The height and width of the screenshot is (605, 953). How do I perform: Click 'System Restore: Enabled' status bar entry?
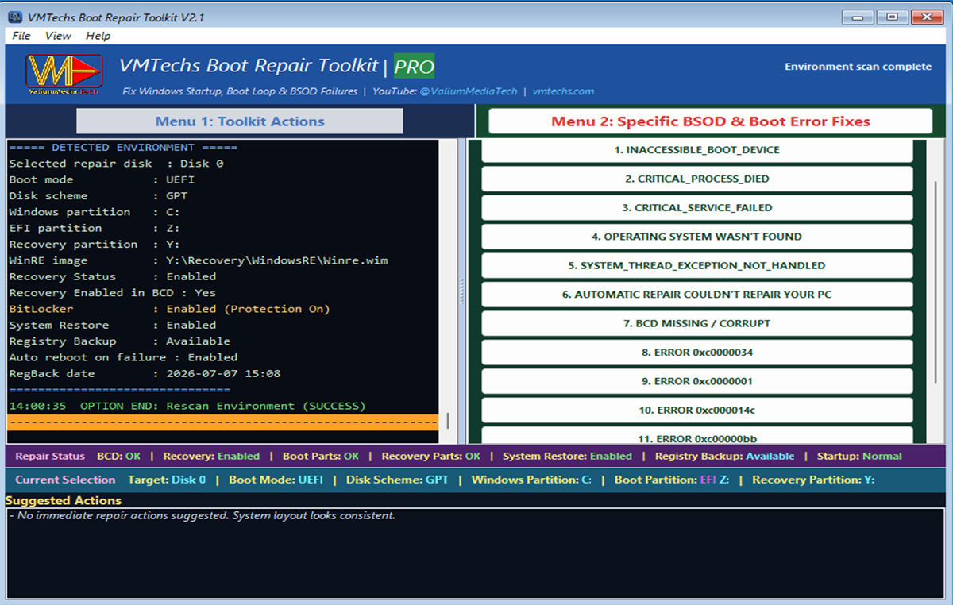tap(568, 457)
